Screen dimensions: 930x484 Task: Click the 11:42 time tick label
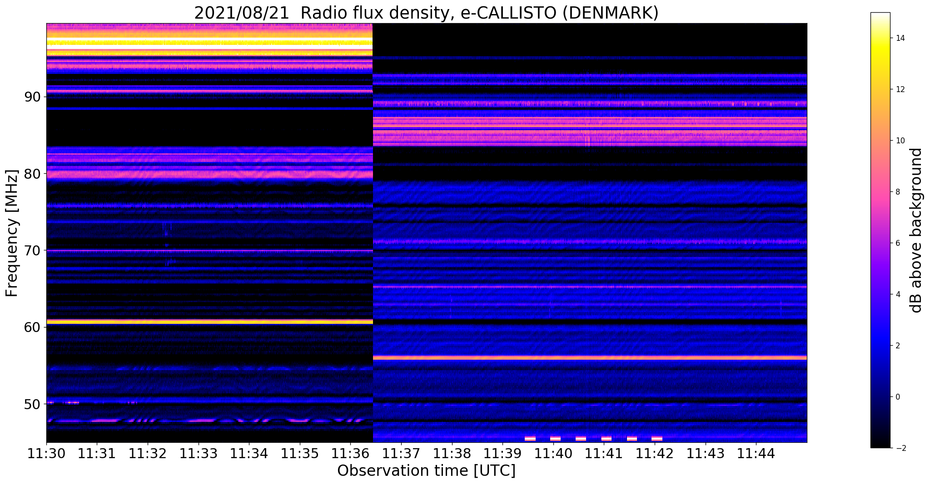655,454
